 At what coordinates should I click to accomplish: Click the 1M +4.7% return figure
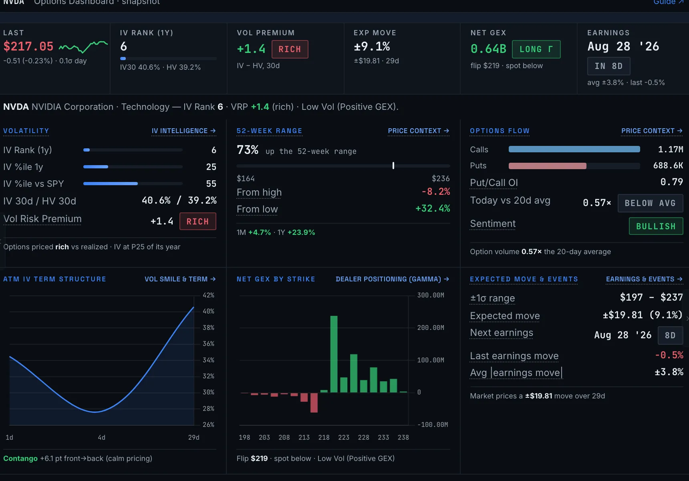[254, 232]
